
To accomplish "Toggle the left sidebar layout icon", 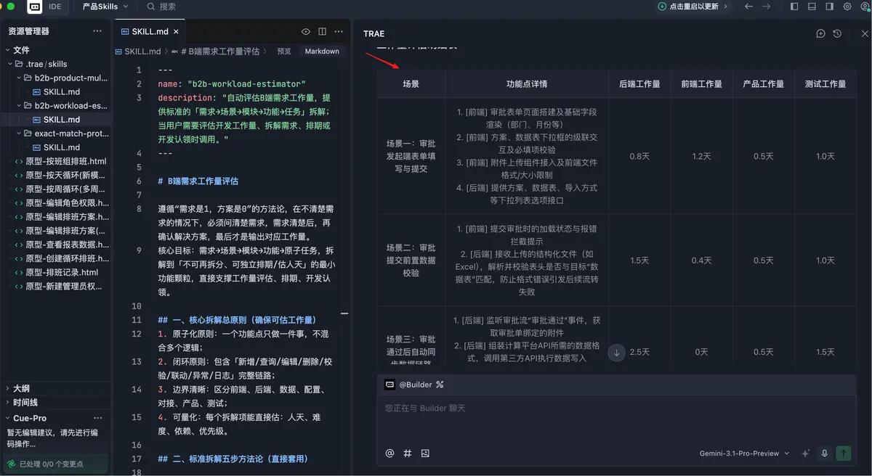I will pos(794,7).
